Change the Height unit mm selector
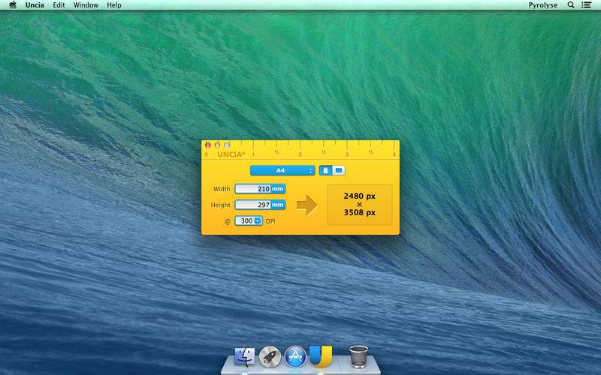This screenshot has width=601, height=375. coord(278,205)
